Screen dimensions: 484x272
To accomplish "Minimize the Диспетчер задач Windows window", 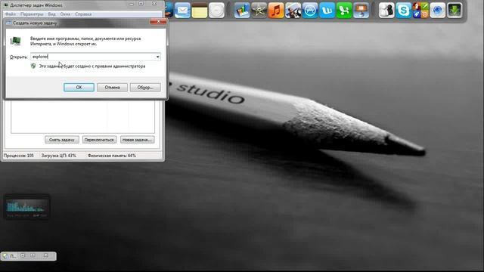I will point(132,4).
